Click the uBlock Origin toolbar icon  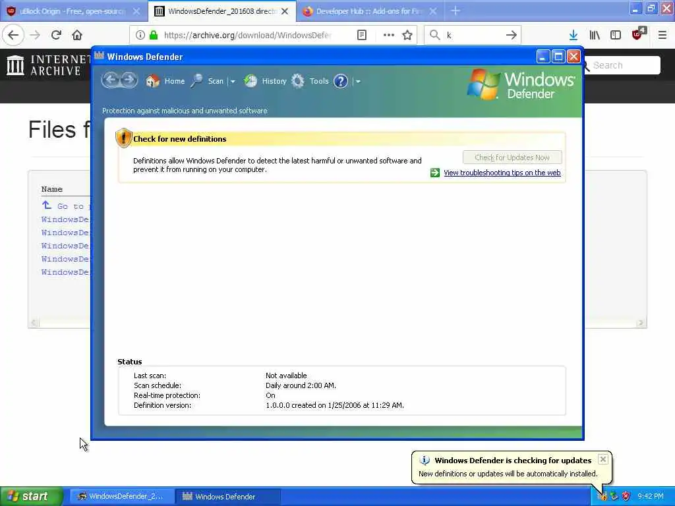coord(638,34)
